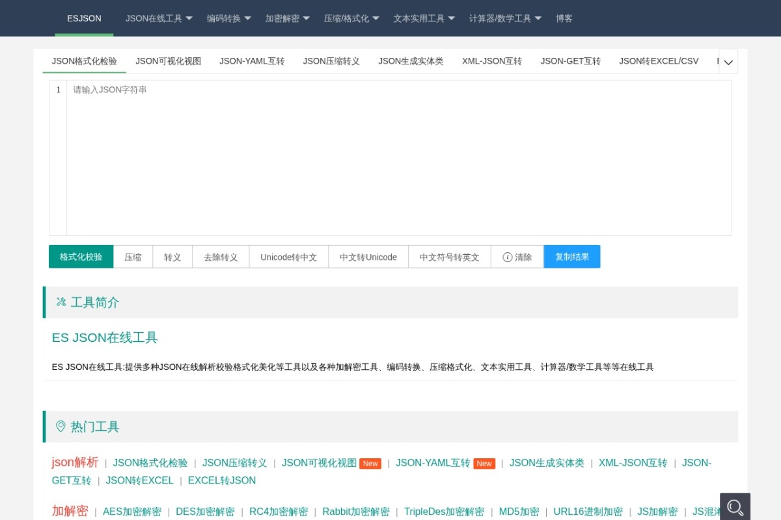Image resolution: width=781 pixels, height=520 pixels.
Task: Switch to the JSON转EXCEL/CSV tab
Action: [659, 61]
